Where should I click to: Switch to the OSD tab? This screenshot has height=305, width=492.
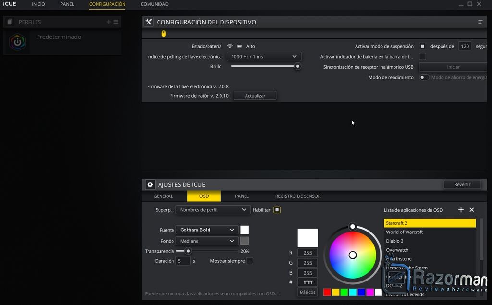tap(204, 196)
